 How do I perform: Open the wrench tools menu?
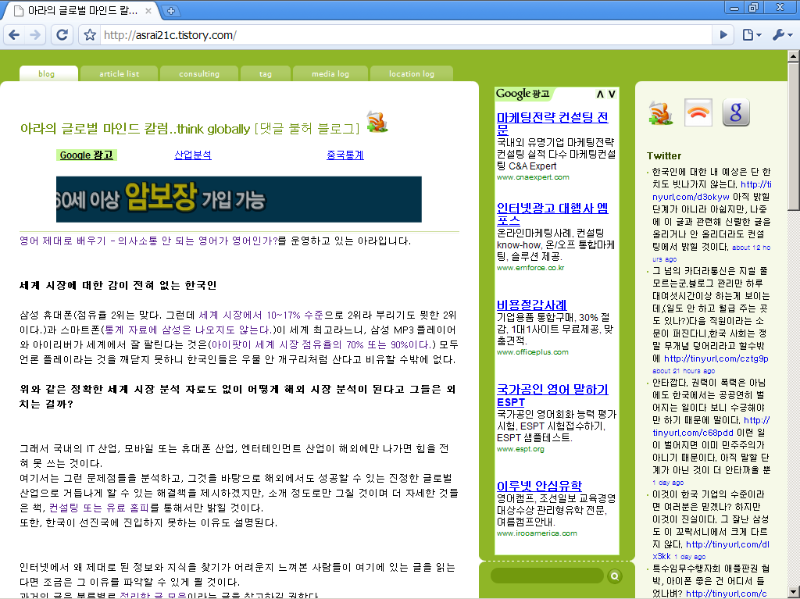782,35
